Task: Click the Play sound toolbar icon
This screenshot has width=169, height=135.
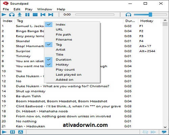Action: tap(4, 15)
